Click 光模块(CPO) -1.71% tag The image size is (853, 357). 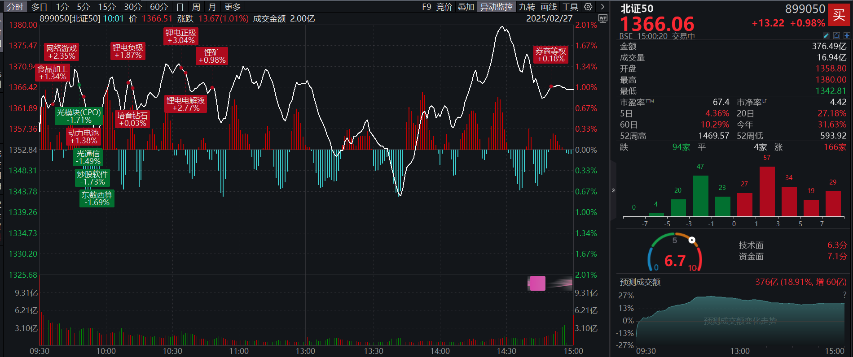(x=79, y=116)
